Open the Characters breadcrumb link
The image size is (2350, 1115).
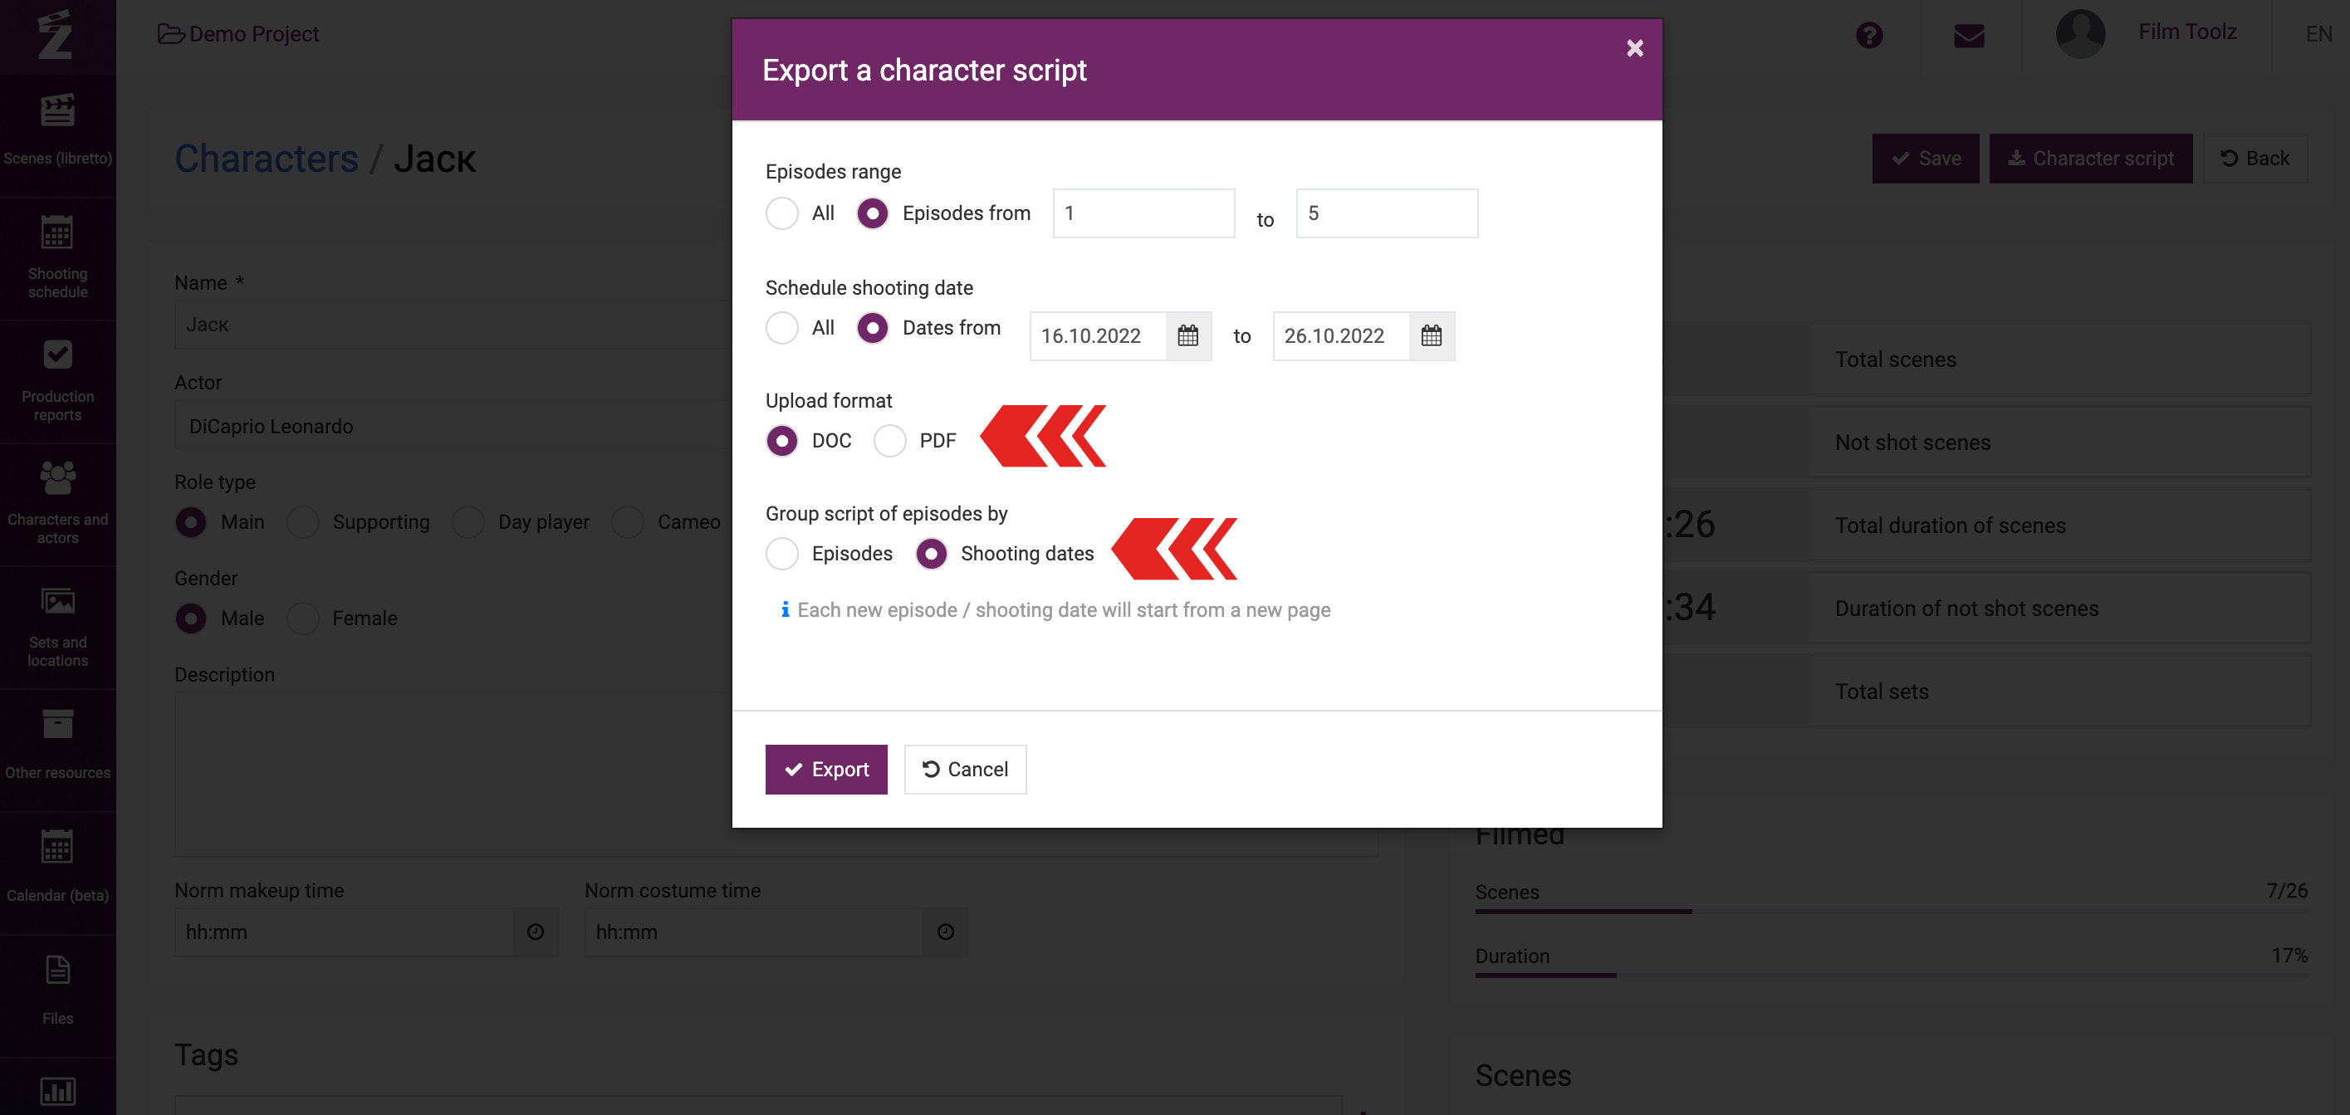click(267, 159)
